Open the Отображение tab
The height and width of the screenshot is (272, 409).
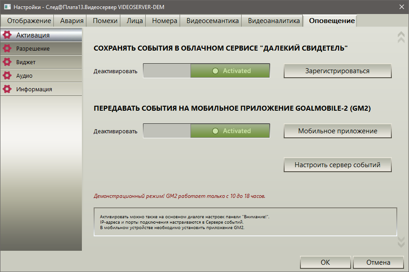coord(28,21)
